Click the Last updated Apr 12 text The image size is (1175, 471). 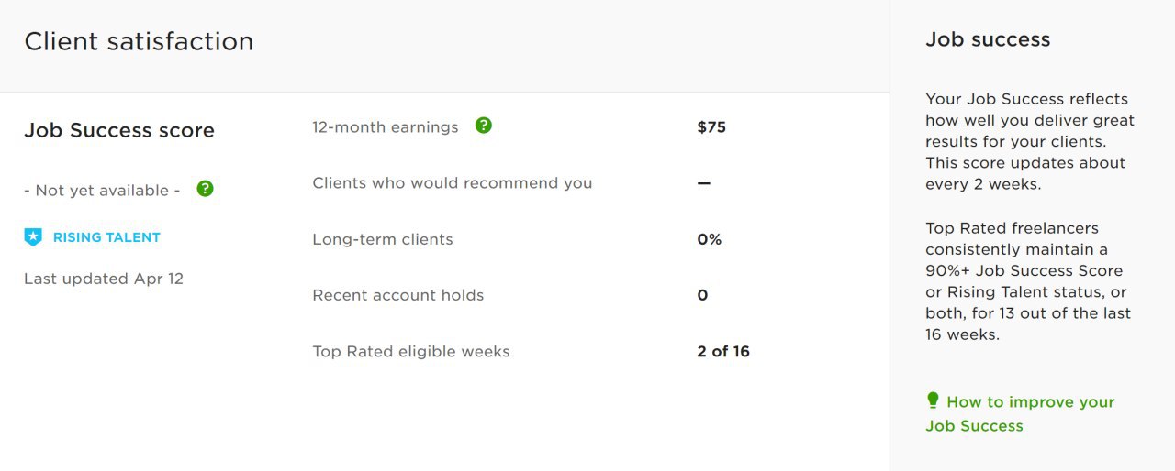(104, 279)
